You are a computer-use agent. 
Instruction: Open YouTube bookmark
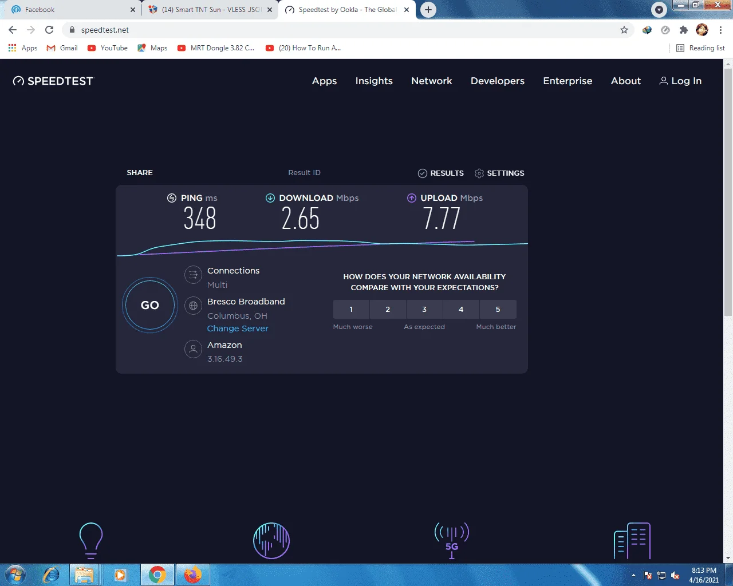pos(108,48)
